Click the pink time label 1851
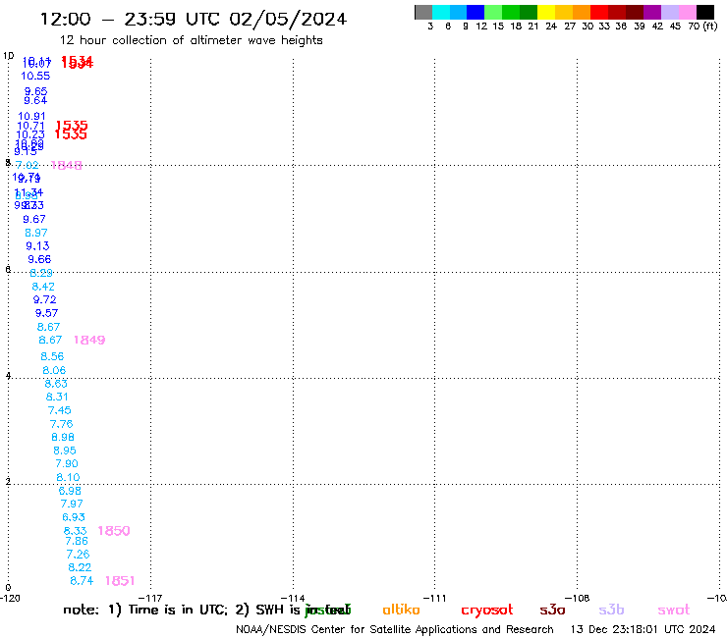Viewport: 727px width, 638px height. coord(120,581)
